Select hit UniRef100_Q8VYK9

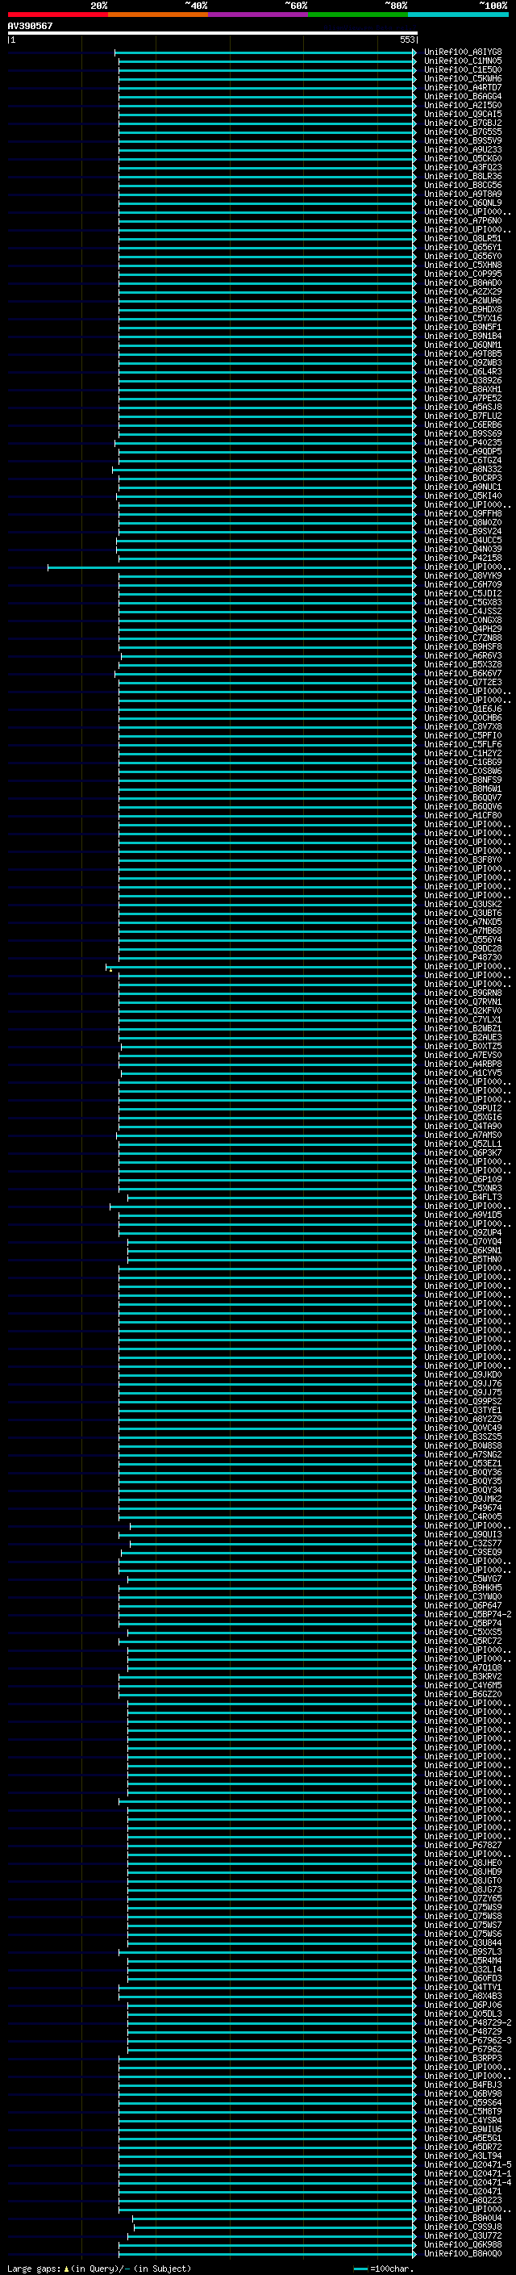pos(463,577)
